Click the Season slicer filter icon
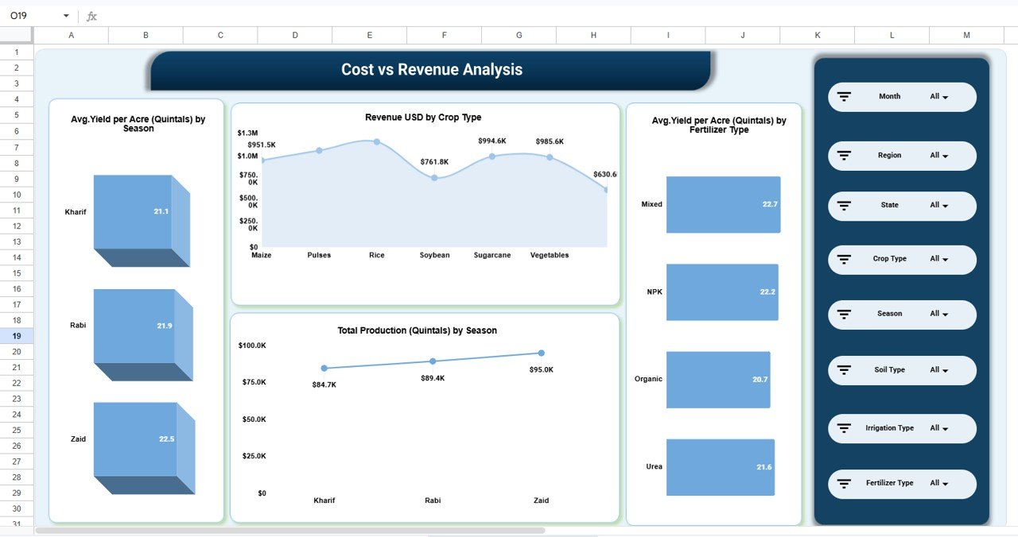The image size is (1018, 537). [844, 315]
